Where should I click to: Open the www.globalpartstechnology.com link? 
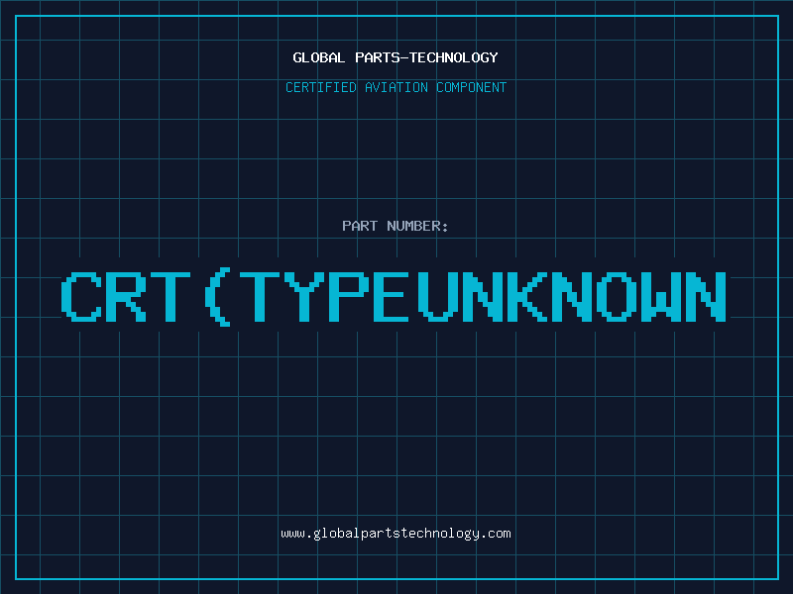point(396,534)
